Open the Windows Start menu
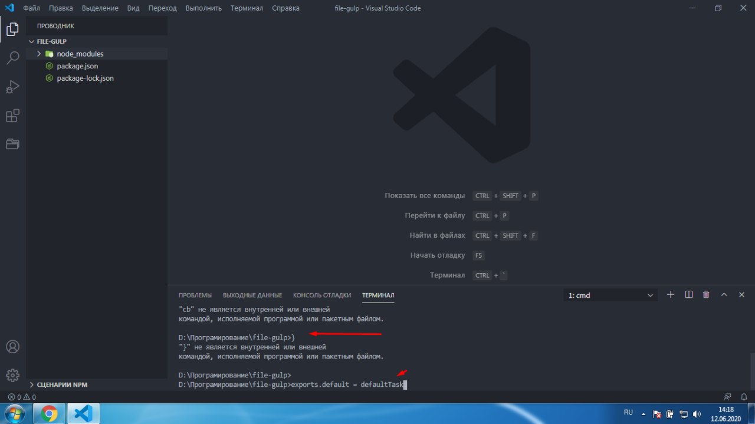Screen dimensions: 755x424 (15, 413)
